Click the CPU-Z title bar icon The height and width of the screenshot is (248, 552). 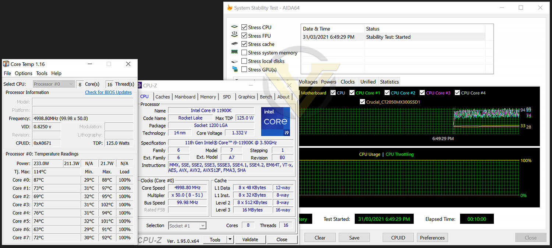tap(139, 85)
